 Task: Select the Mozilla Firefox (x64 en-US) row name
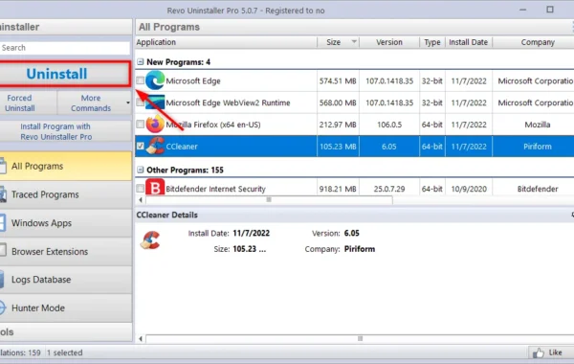[213, 125]
